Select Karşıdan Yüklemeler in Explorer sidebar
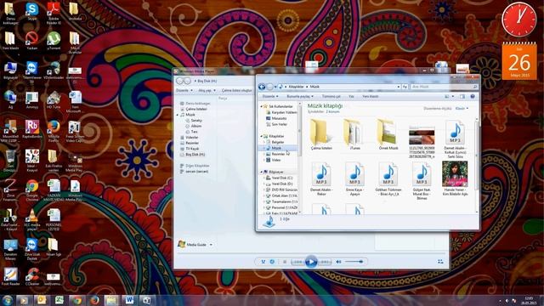 [x=281, y=112]
